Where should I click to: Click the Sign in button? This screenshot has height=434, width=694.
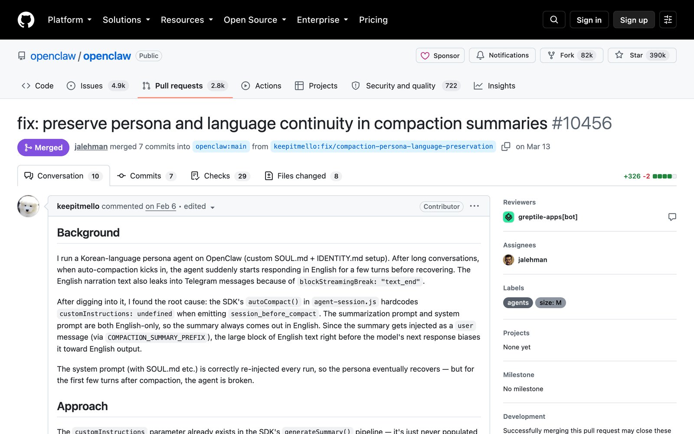[x=589, y=20]
